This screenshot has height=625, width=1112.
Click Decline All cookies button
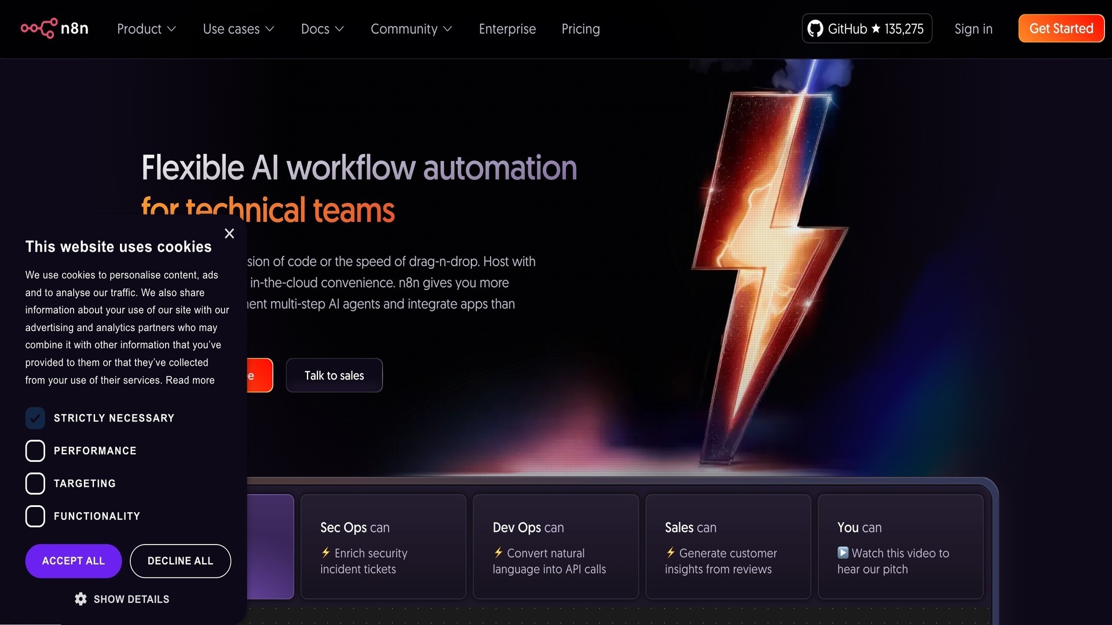point(180,561)
